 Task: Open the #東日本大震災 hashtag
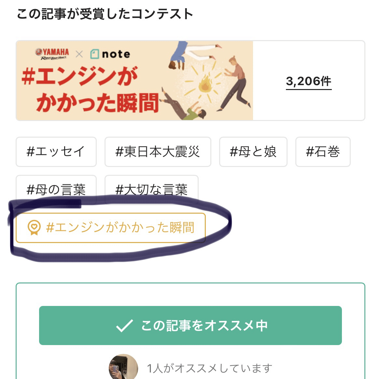(158, 152)
